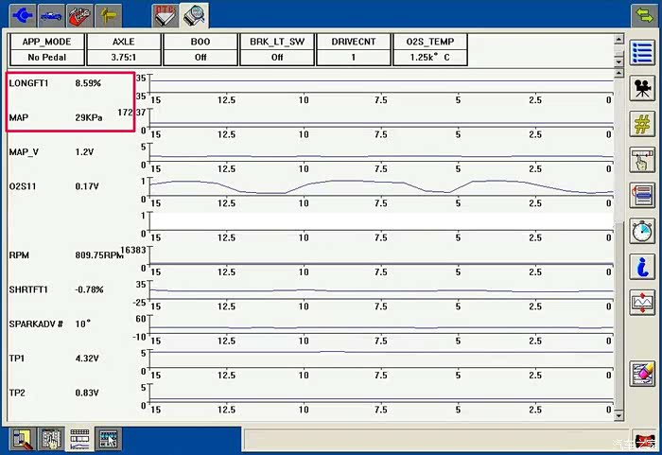This screenshot has height=455, width=662.
Task: Click the blue vehicle icon in top bar
Action: (x=51, y=15)
